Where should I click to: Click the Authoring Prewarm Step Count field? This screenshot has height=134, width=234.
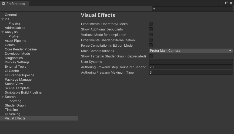point(190,67)
